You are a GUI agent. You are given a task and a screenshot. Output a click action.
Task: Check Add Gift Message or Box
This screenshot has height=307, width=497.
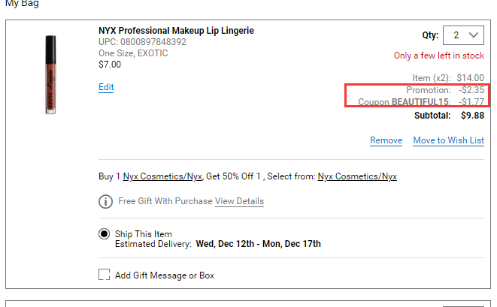point(104,275)
